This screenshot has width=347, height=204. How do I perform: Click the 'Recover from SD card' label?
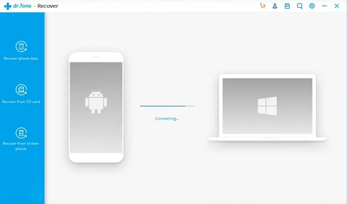click(21, 102)
